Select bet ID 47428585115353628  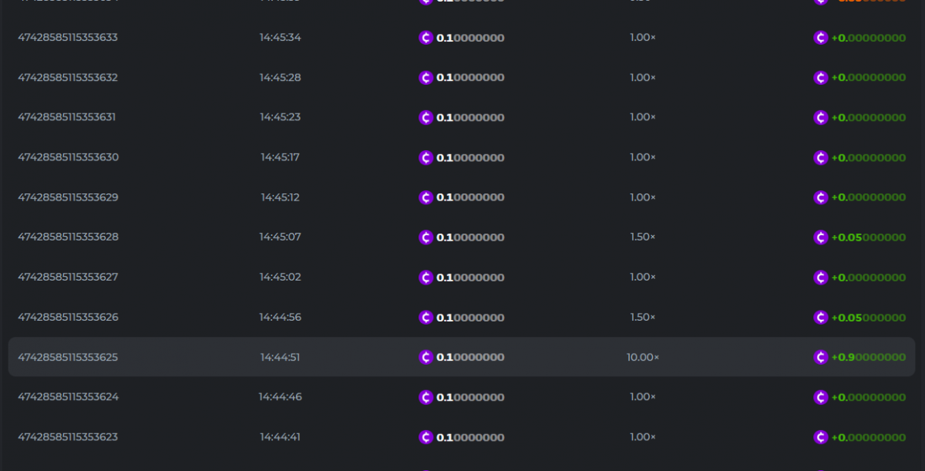(x=68, y=237)
